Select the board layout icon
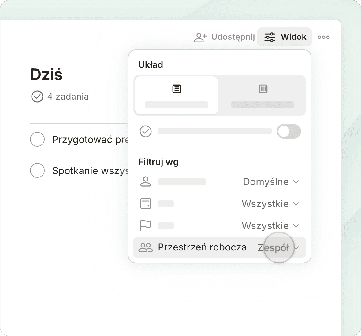Screen dimensions: 361x336 click(x=263, y=89)
